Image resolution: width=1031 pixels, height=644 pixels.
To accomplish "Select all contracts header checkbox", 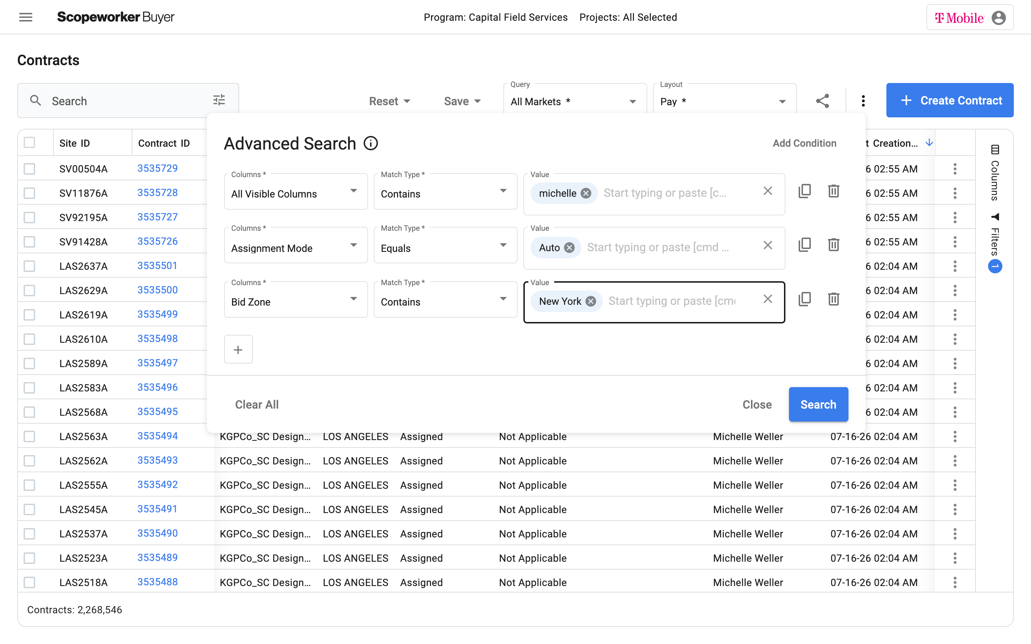I will click(x=29, y=143).
